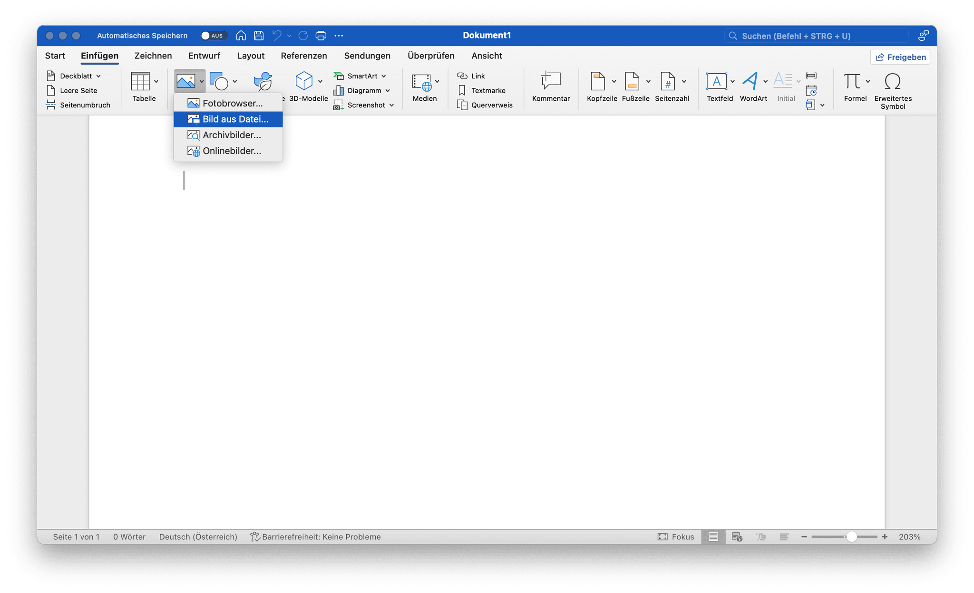Screen dimensions: 974x593
Task: Expand the Deckblatt dropdown
Action: pos(98,76)
